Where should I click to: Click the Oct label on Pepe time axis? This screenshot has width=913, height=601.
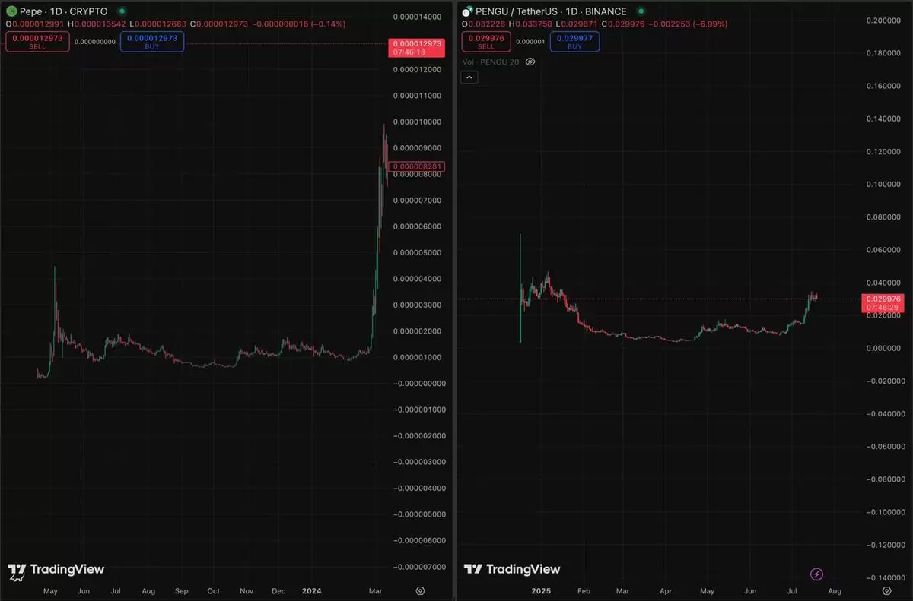pyautogui.click(x=214, y=590)
